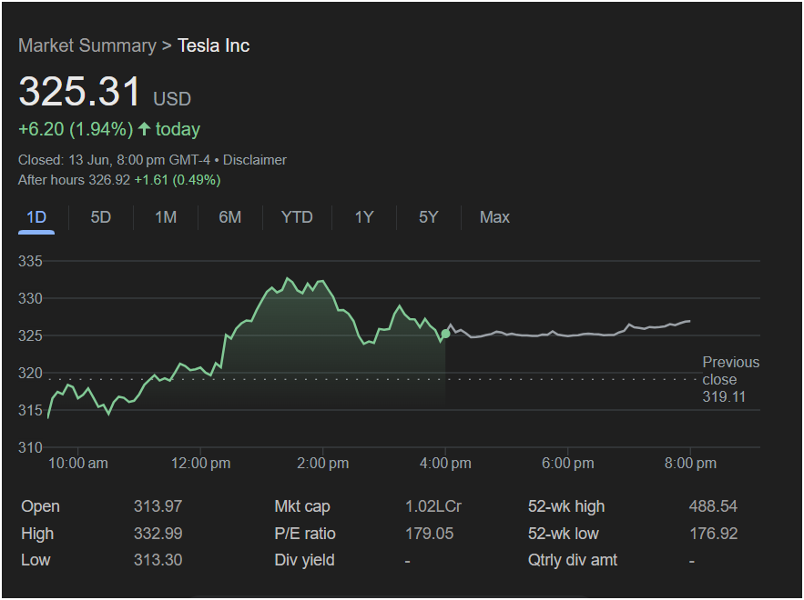Click the 325.31 current price
The image size is (804, 600).
(x=79, y=92)
